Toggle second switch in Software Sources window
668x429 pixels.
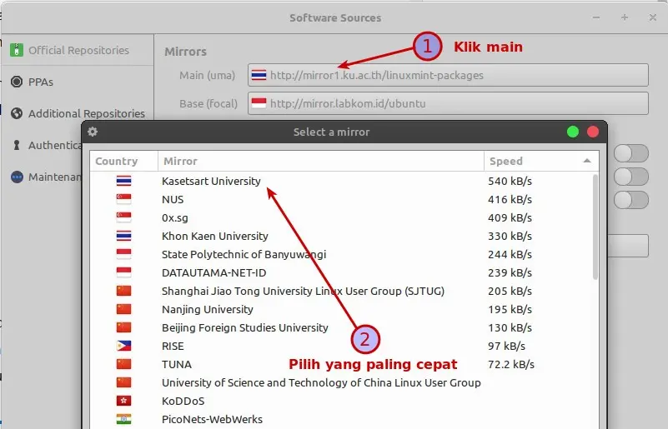coord(631,177)
